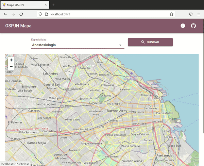The height and width of the screenshot is (166, 204).
Task: Click the Chacarita label on map
Action: (x=106, y=96)
